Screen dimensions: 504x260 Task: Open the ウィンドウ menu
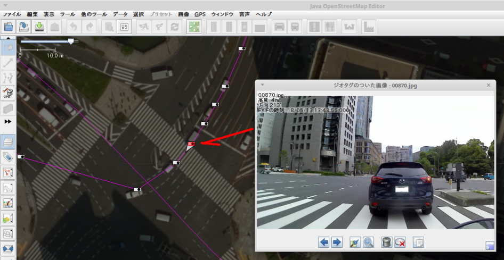[222, 14]
